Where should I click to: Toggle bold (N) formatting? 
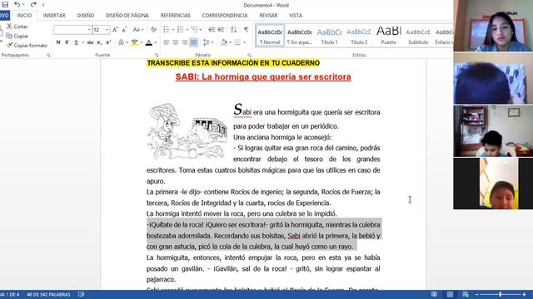[x=58, y=42]
